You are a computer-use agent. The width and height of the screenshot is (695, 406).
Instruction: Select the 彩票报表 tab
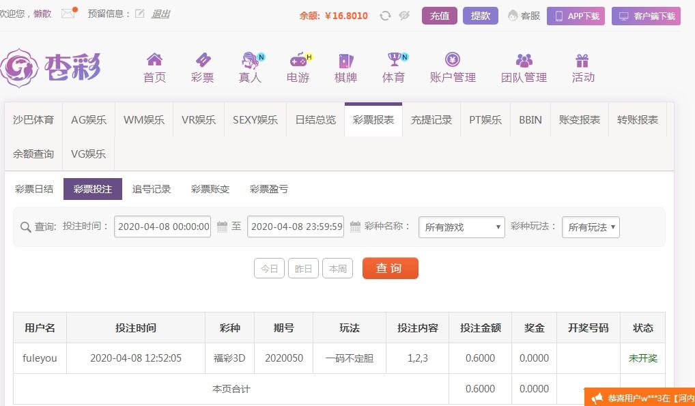[x=373, y=119]
